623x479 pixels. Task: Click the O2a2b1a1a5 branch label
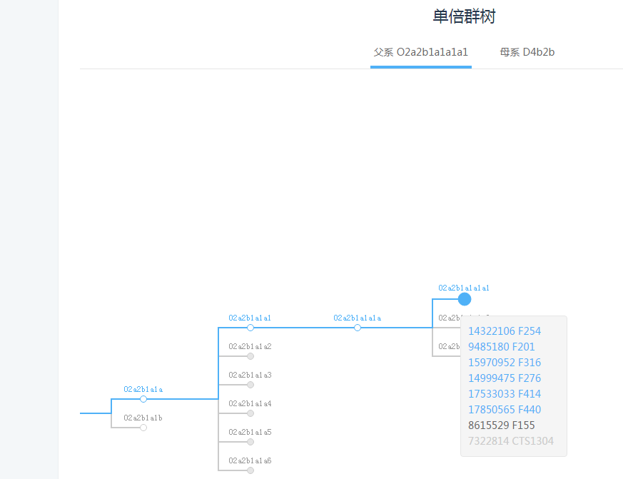[250, 433]
